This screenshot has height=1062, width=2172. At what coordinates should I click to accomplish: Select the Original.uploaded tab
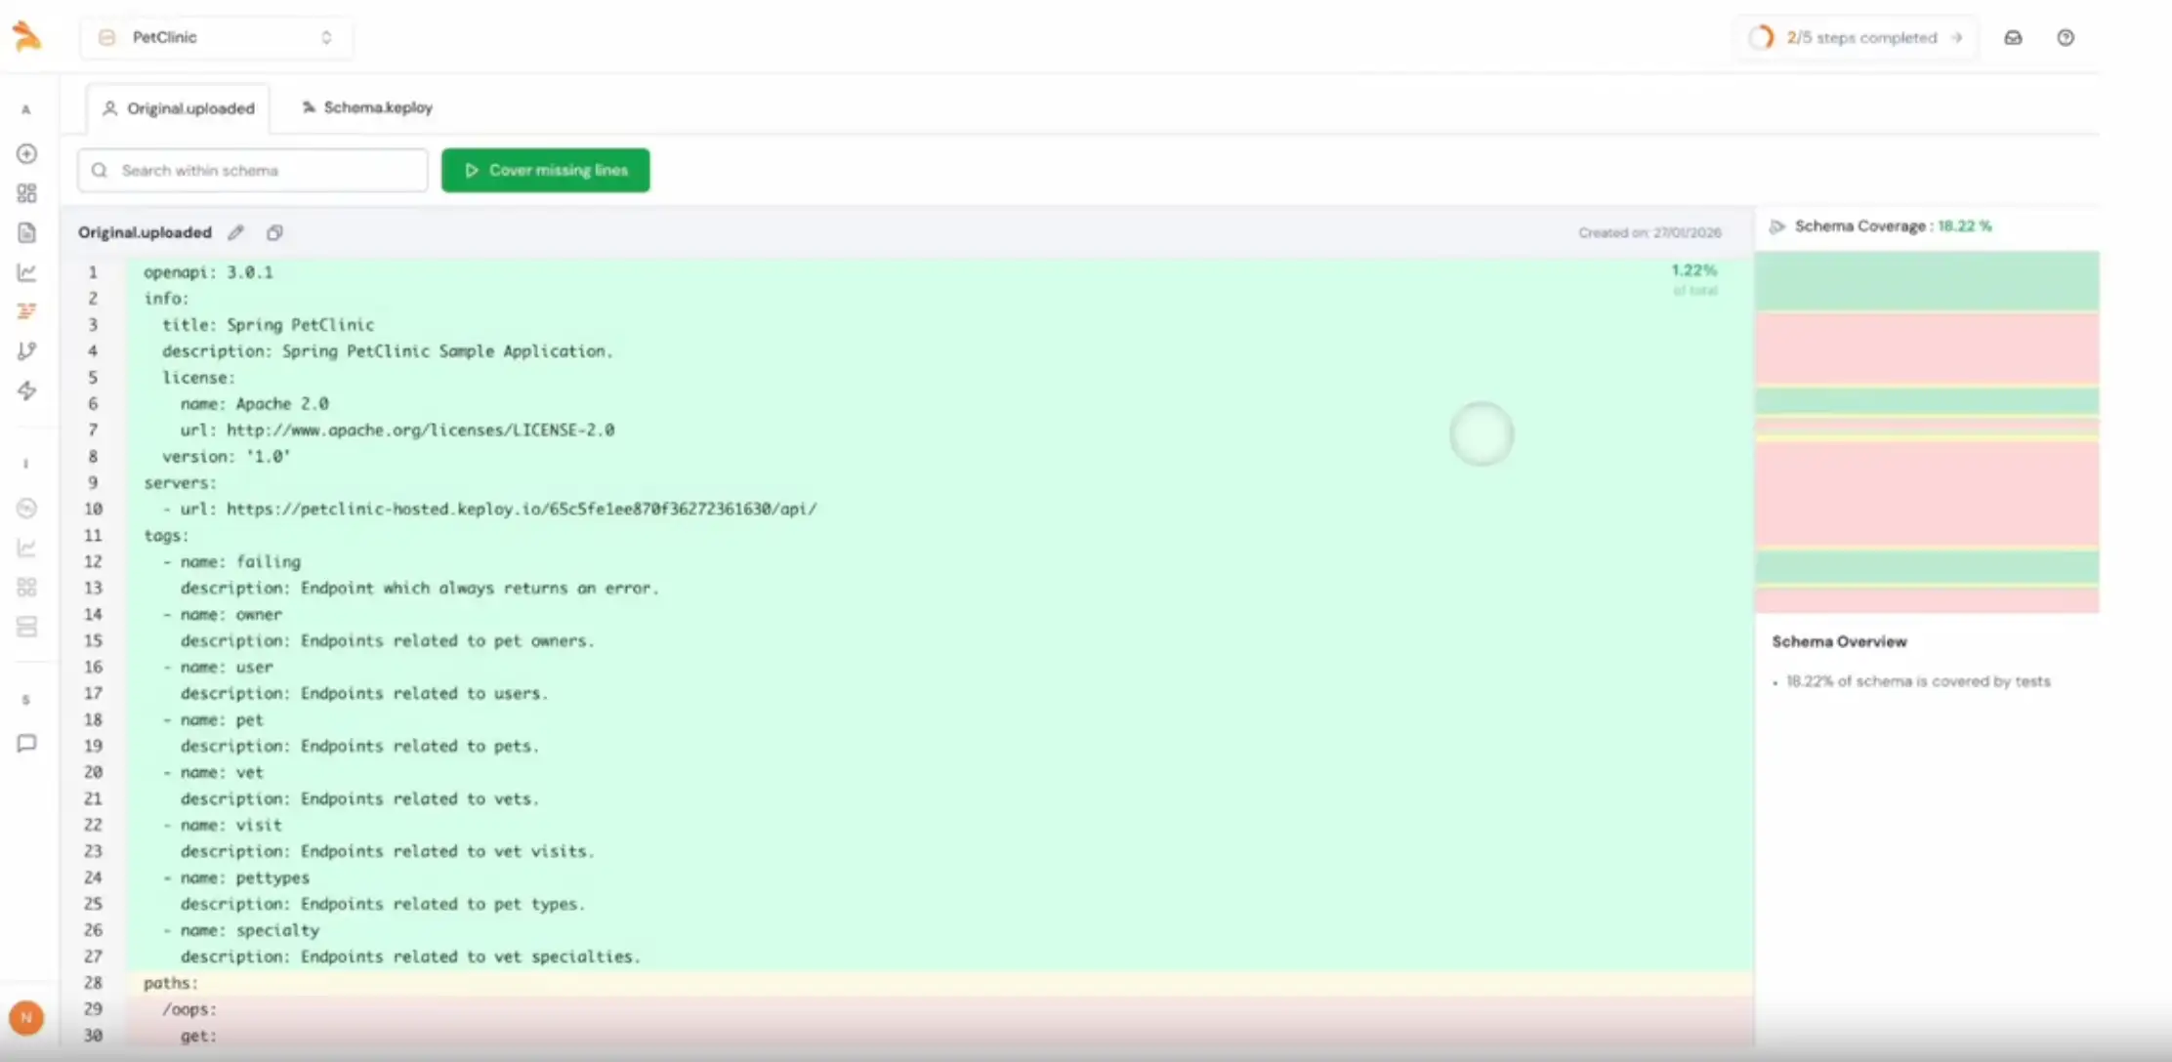point(179,108)
